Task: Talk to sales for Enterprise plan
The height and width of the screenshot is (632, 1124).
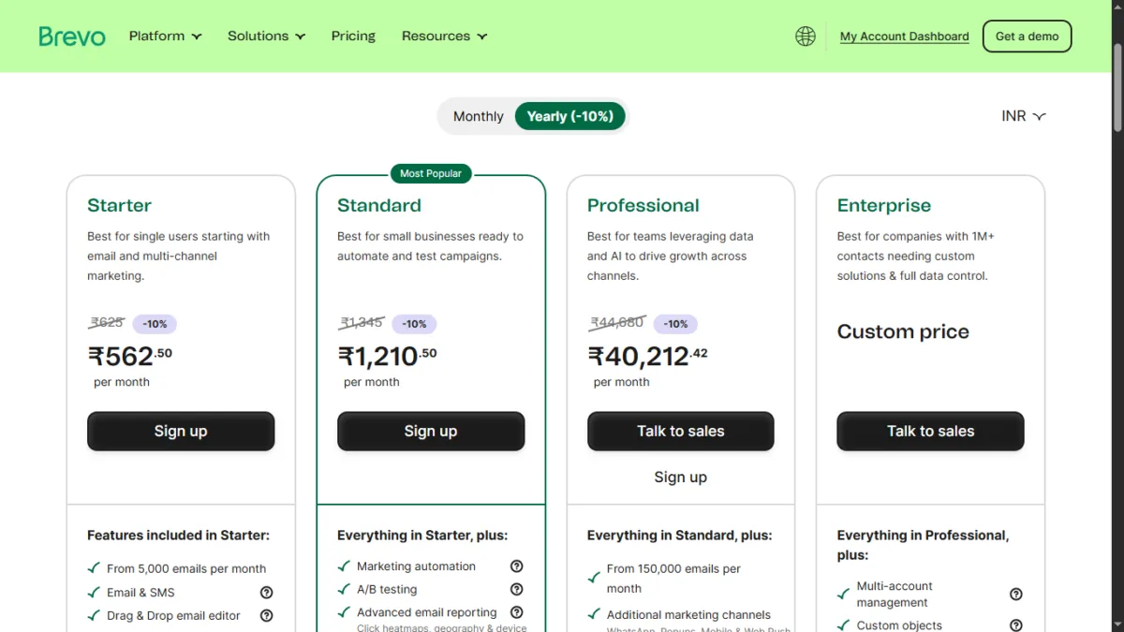Action: tap(931, 431)
